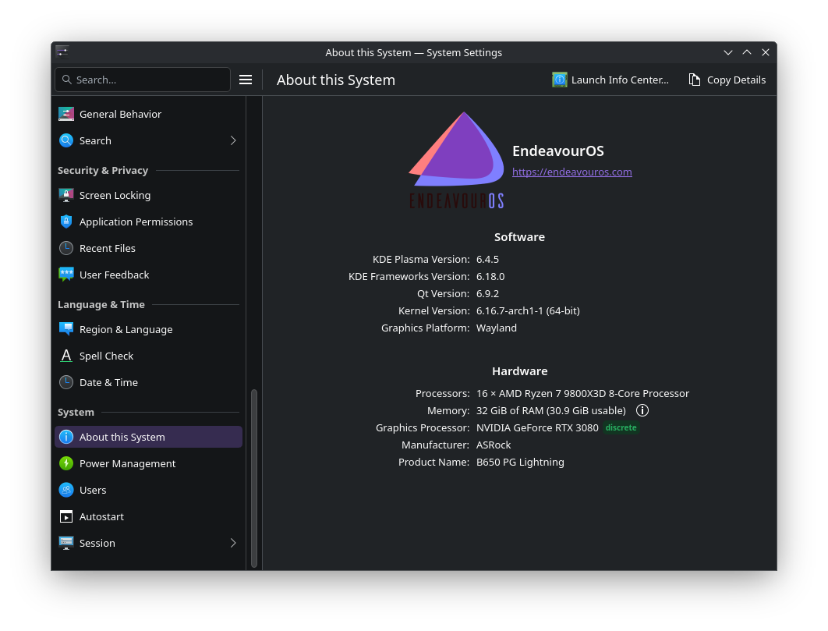
Task: Click the Spell Check letter A icon
Action: pyautogui.click(x=66, y=356)
